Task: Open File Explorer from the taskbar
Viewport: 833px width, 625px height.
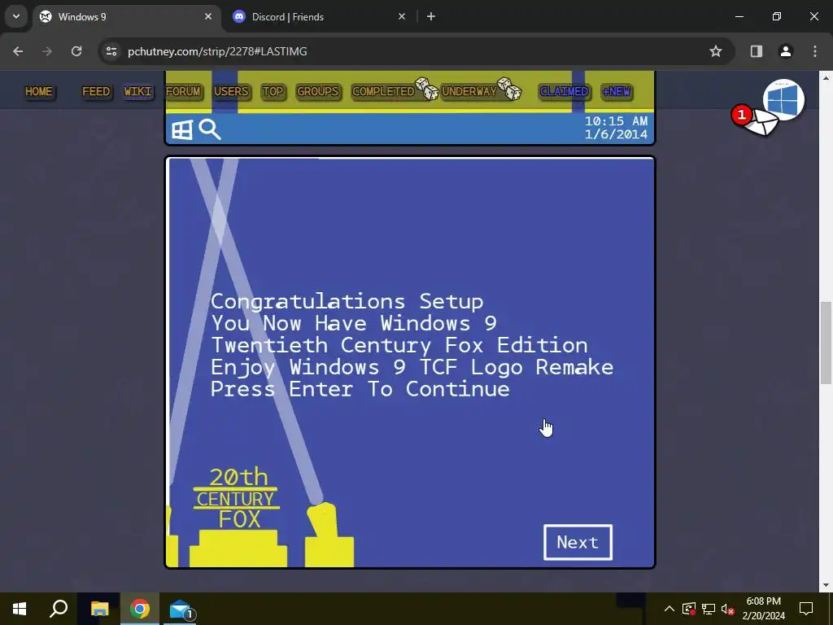Action: pos(99,609)
